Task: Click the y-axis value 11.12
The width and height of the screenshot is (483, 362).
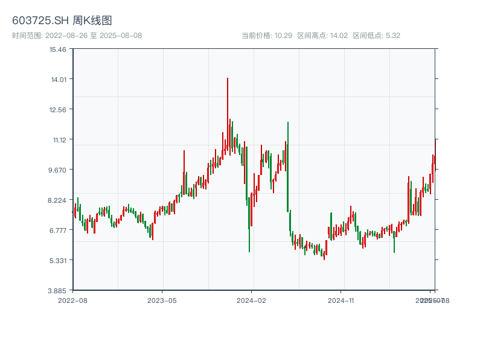Action: coord(59,140)
